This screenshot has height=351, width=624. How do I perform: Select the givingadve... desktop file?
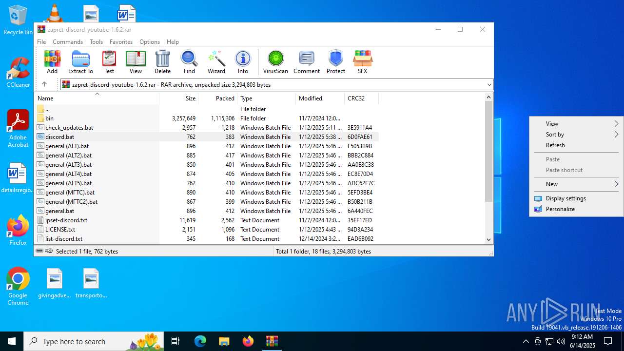(55, 283)
